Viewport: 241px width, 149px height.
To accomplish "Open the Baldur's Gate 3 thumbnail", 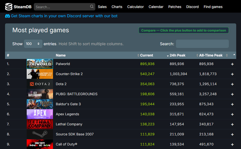I will pos(40,104).
